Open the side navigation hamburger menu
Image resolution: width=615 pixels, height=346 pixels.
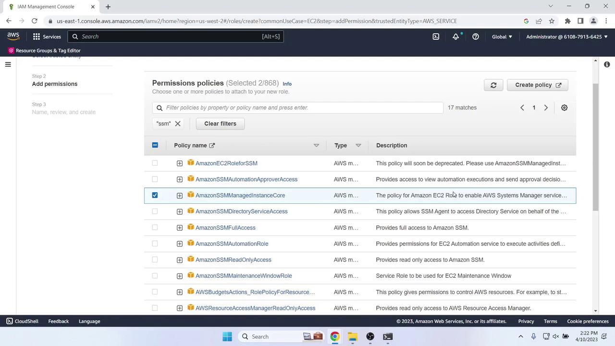click(8, 64)
